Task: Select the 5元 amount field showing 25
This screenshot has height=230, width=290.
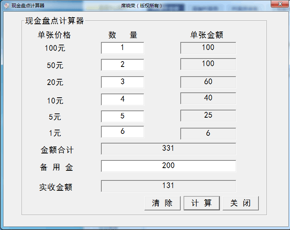Action: [208, 116]
